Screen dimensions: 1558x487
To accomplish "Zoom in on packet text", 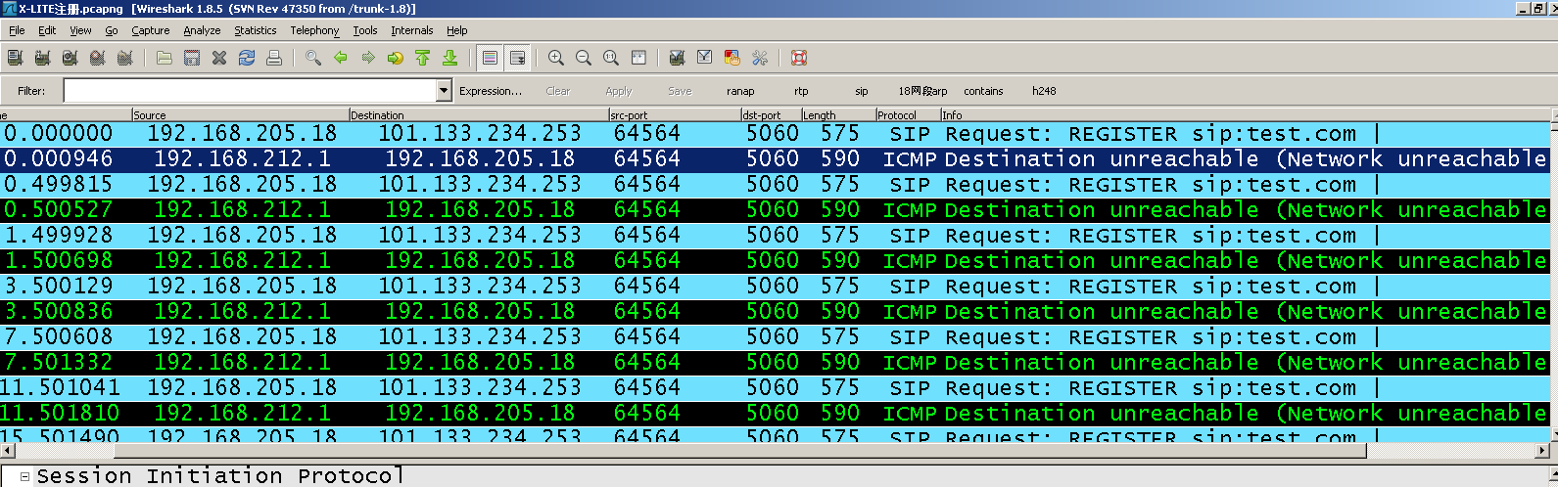I will pos(556,59).
